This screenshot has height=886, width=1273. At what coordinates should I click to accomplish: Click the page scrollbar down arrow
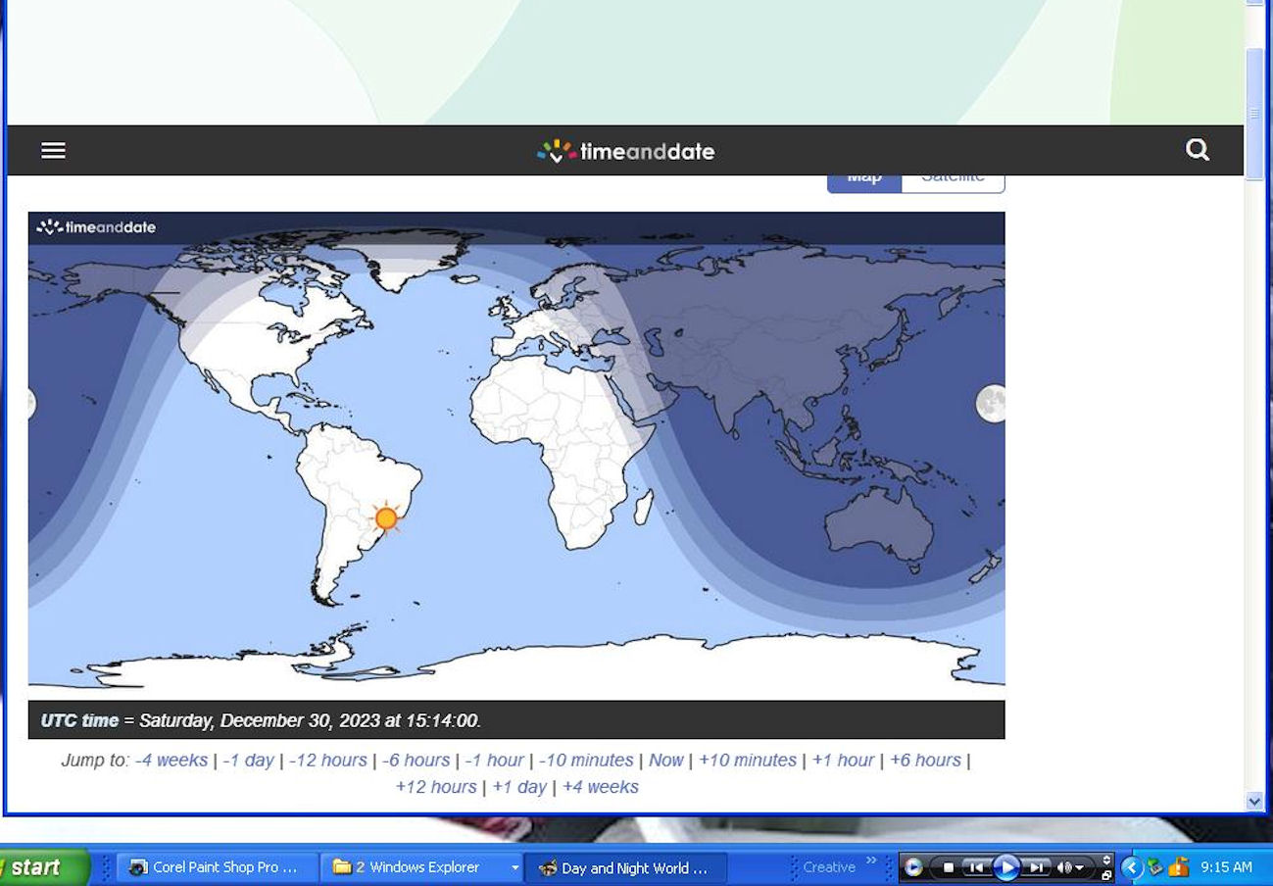pyautogui.click(x=1254, y=801)
